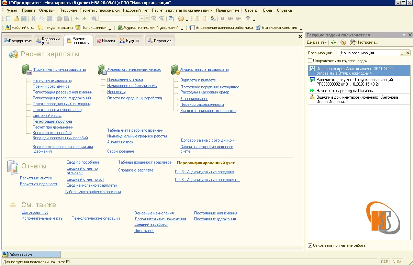The width and height of the screenshot is (414, 266).
Task: Switch to the Кадровый учет tab
Action: click(x=48, y=41)
